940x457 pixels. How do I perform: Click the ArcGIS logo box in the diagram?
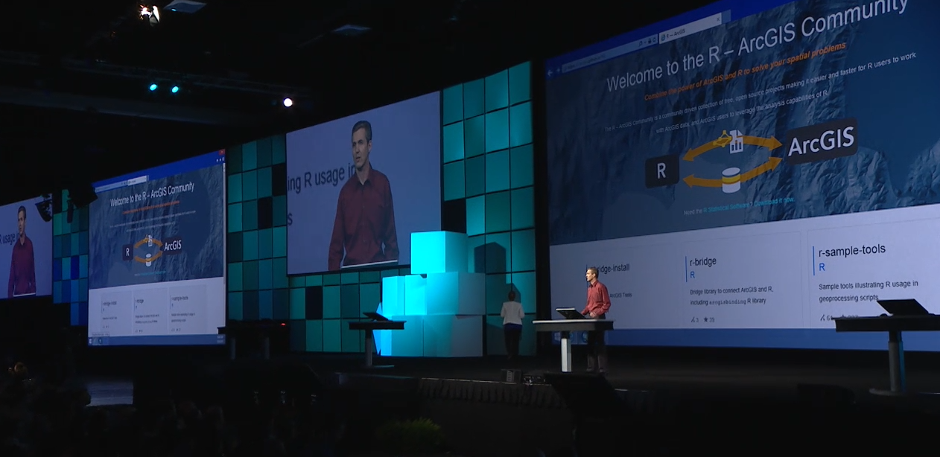point(822,142)
